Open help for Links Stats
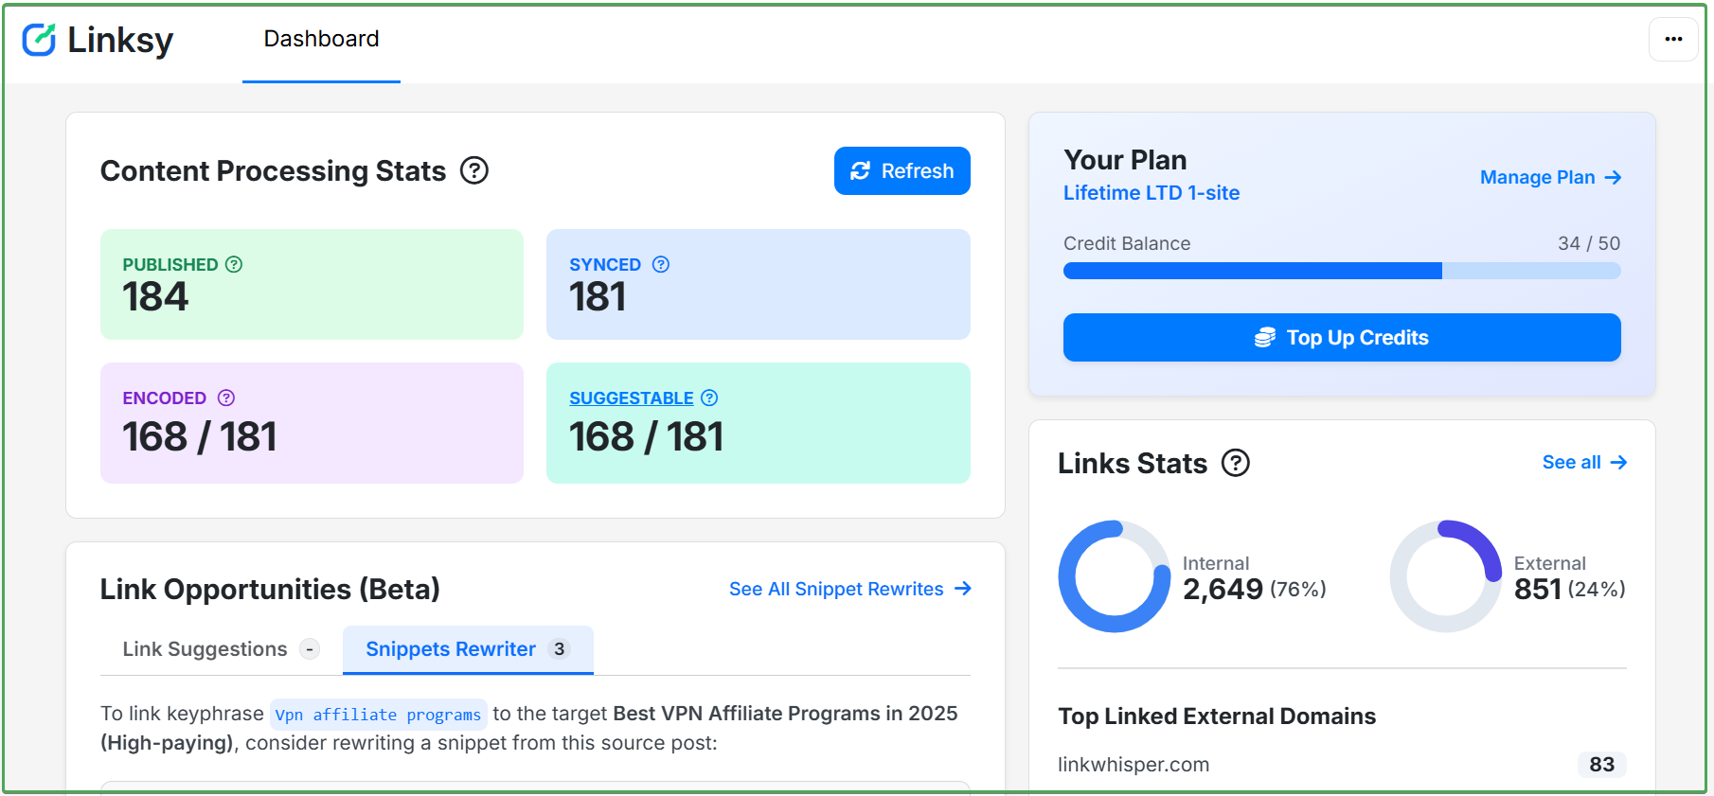The height and width of the screenshot is (796, 1714). point(1236,463)
